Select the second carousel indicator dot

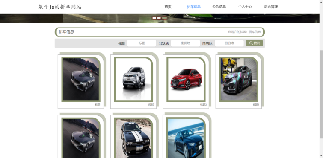point(159,18)
